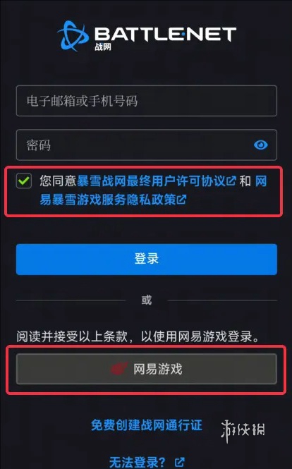
Task: Click the BATTLE.NET wordmark text
Action: pos(166,34)
